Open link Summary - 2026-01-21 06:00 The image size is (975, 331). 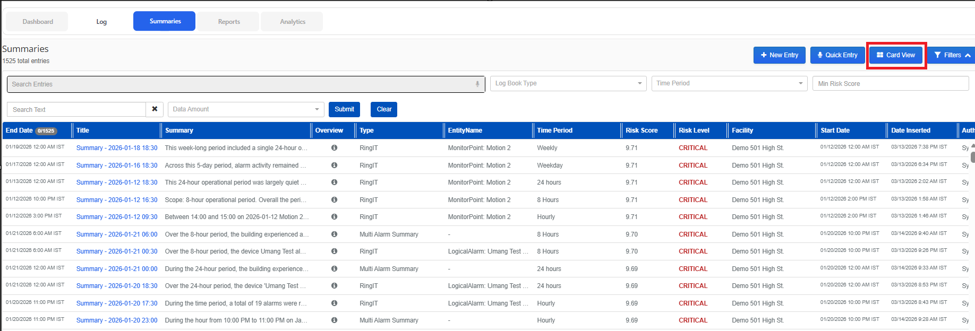pos(117,234)
